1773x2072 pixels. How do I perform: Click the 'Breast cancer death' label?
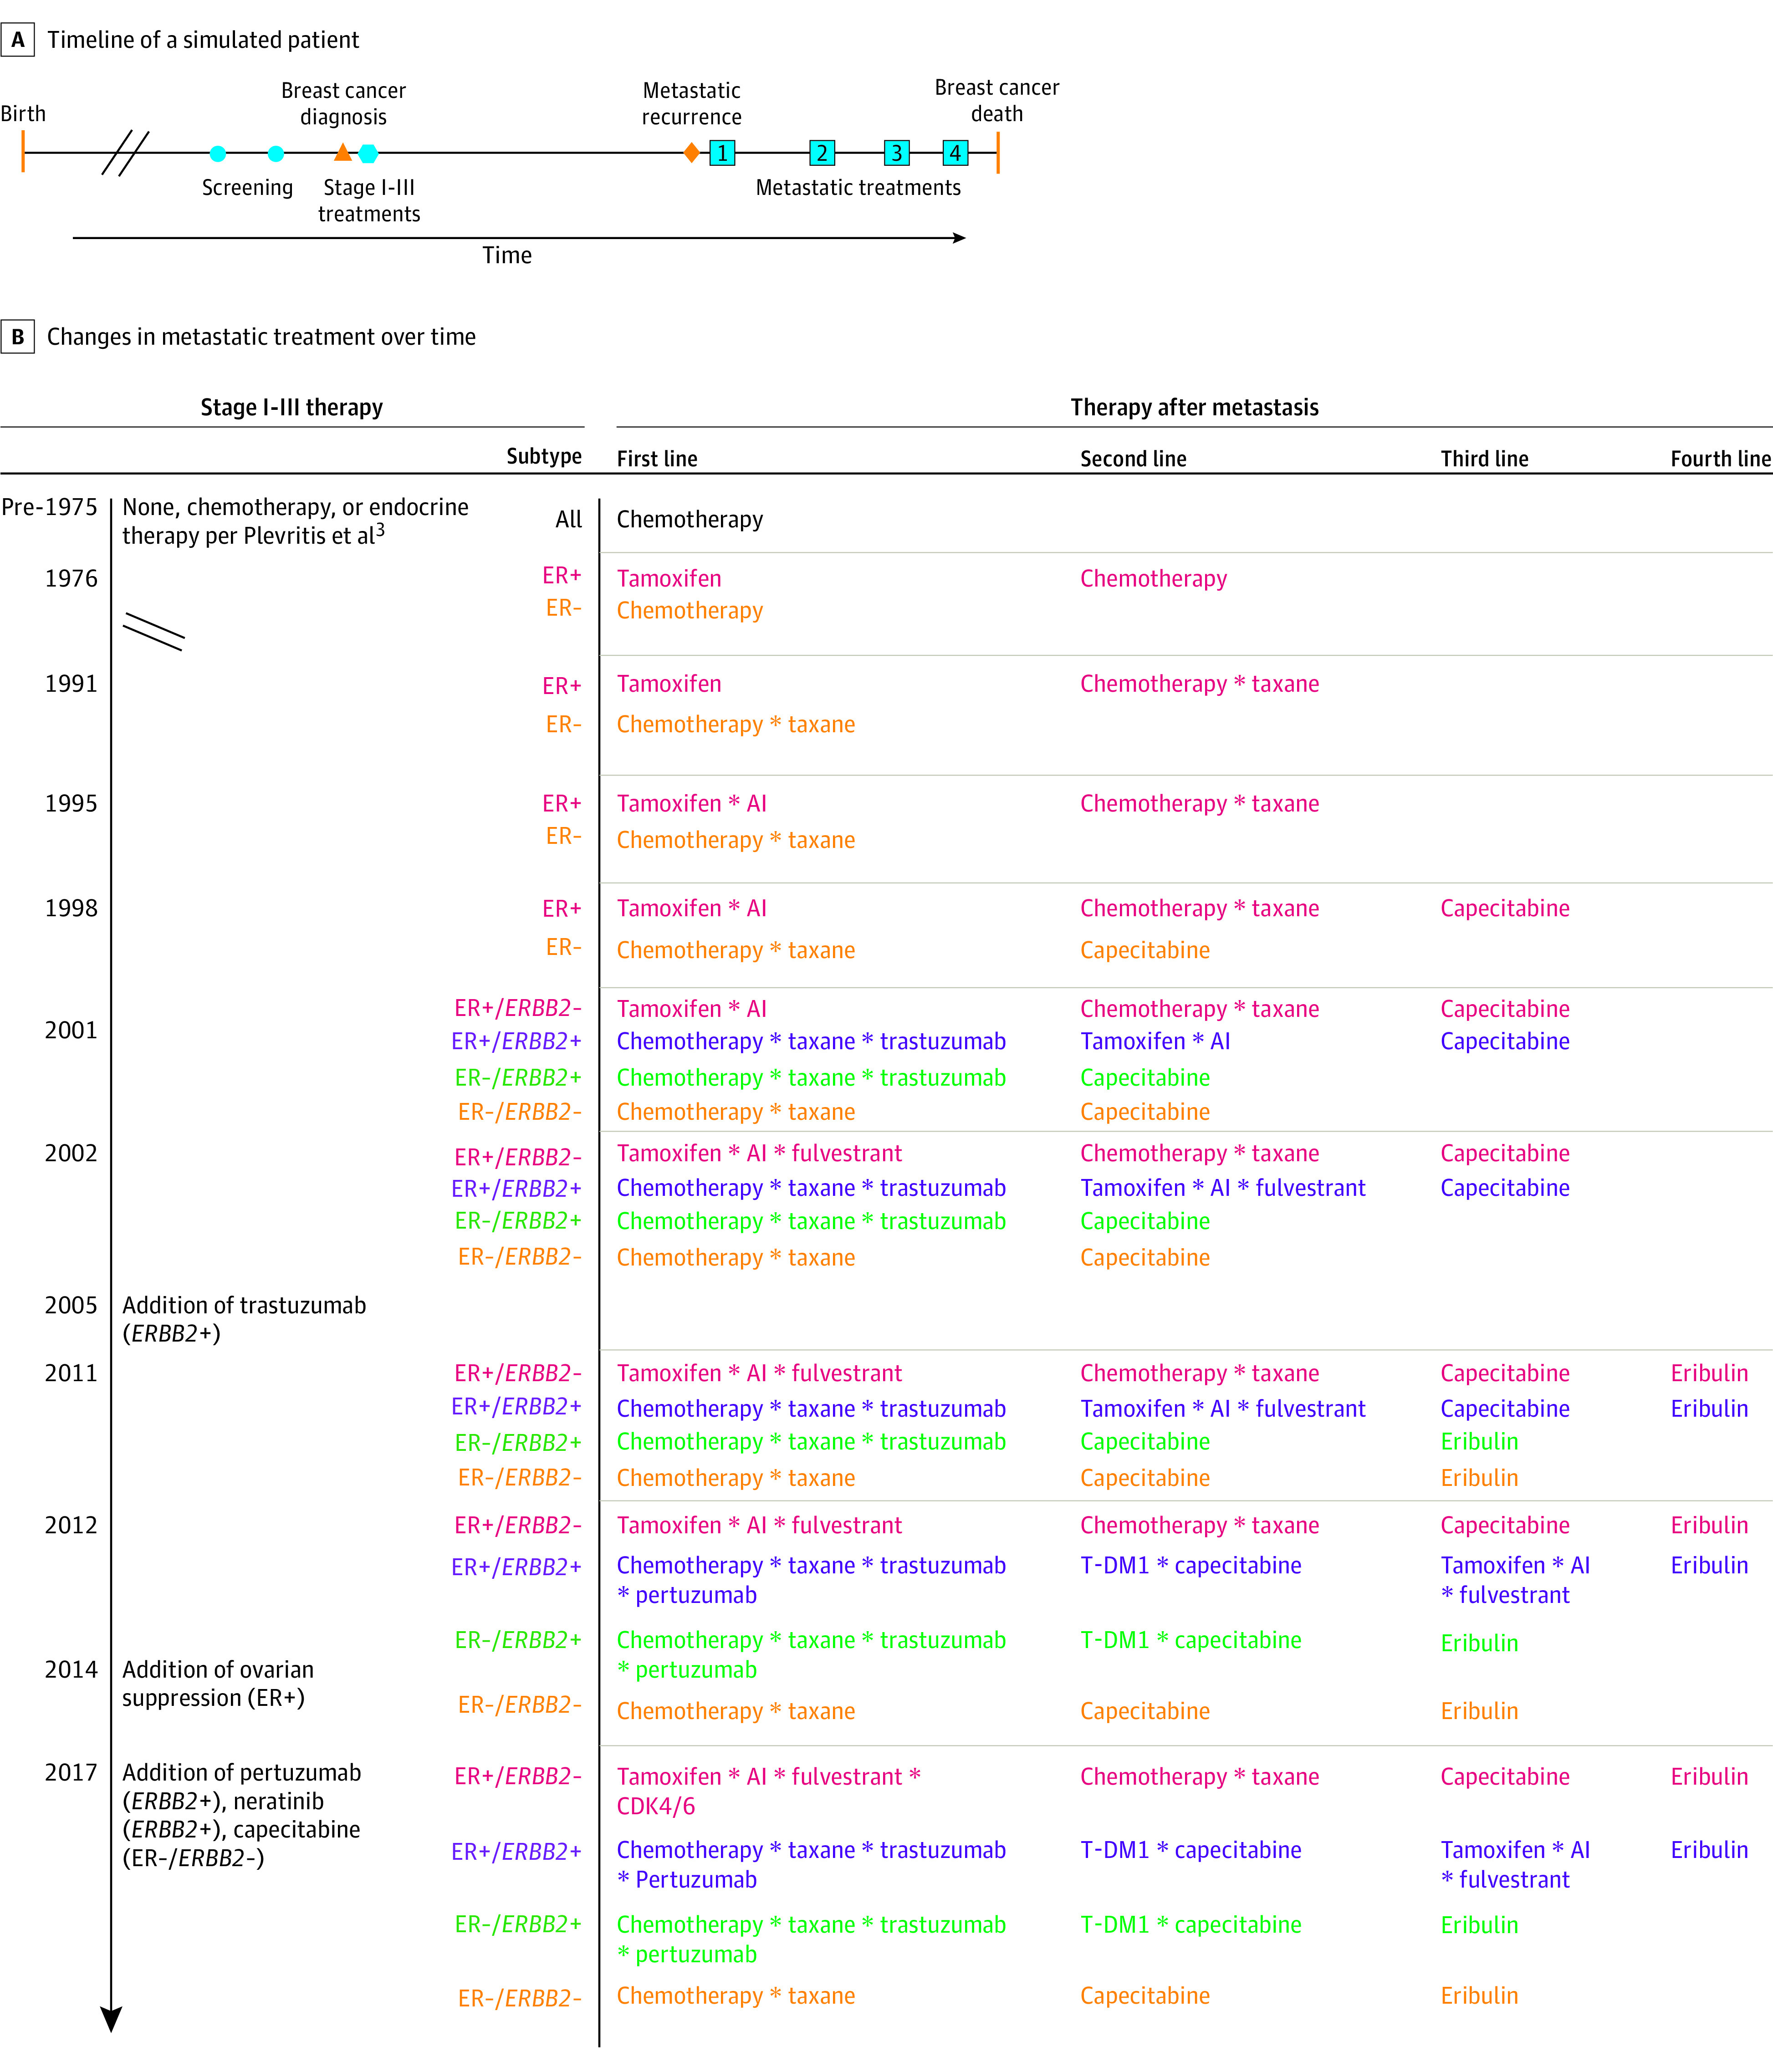(997, 101)
